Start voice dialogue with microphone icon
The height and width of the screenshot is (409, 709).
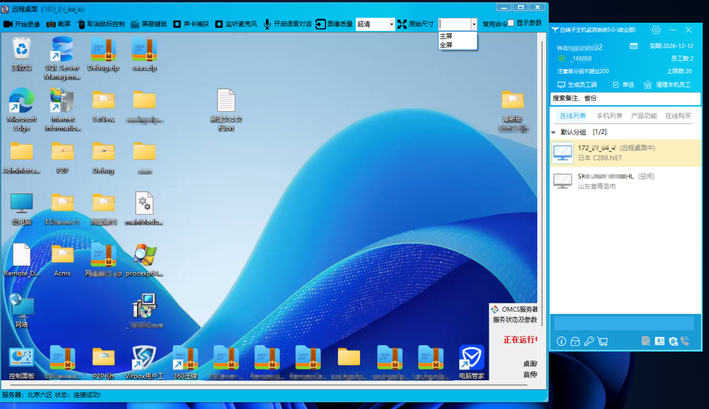tap(267, 24)
